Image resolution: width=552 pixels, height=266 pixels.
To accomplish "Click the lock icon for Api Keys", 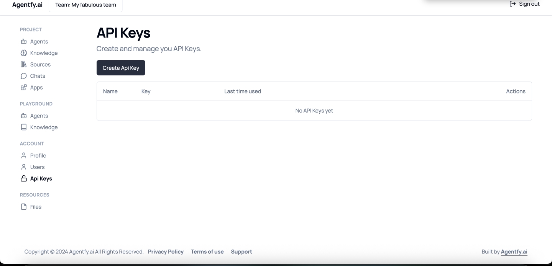I will coord(24,178).
